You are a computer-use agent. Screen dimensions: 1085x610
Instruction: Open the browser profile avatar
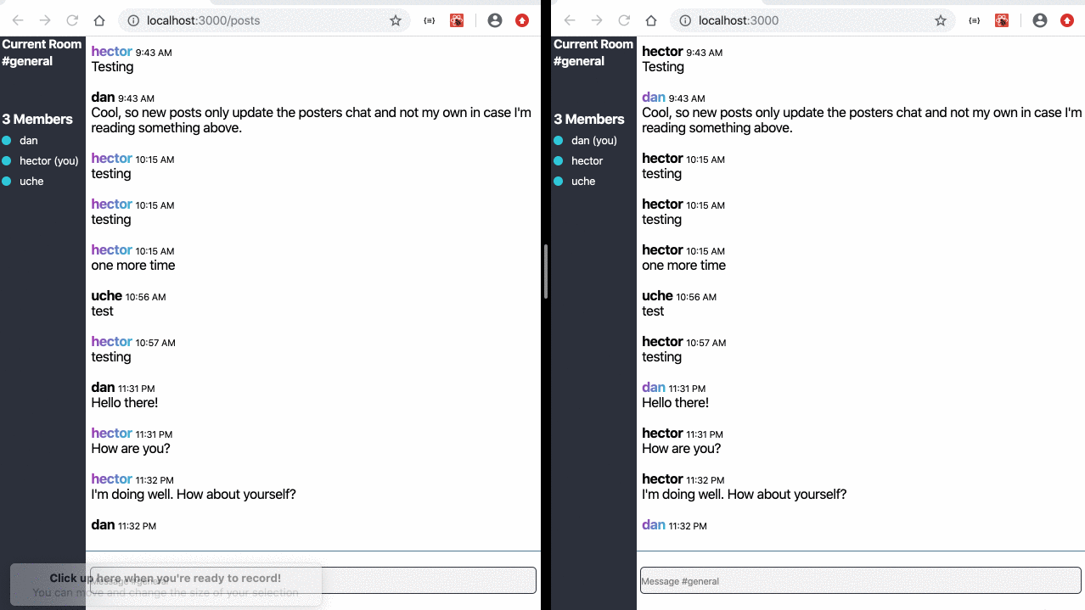[495, 20]
